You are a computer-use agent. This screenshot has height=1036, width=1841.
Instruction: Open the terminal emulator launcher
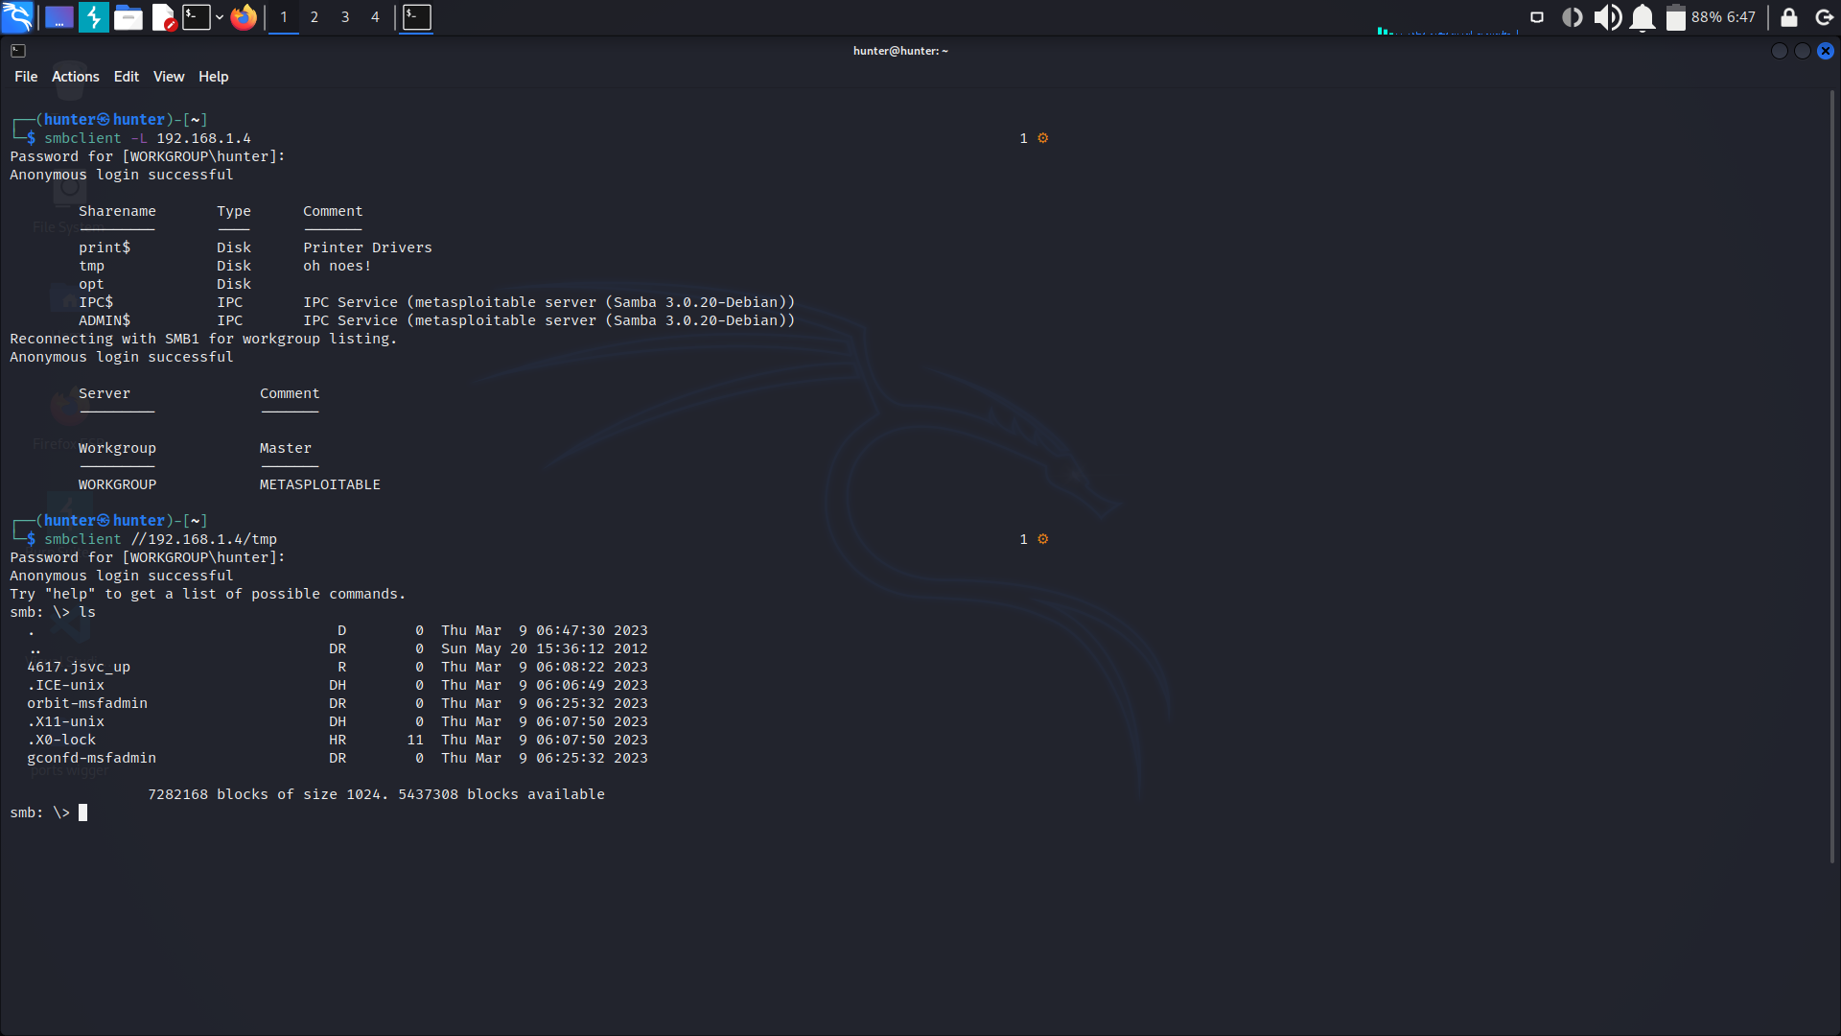(x=196, y=16)
